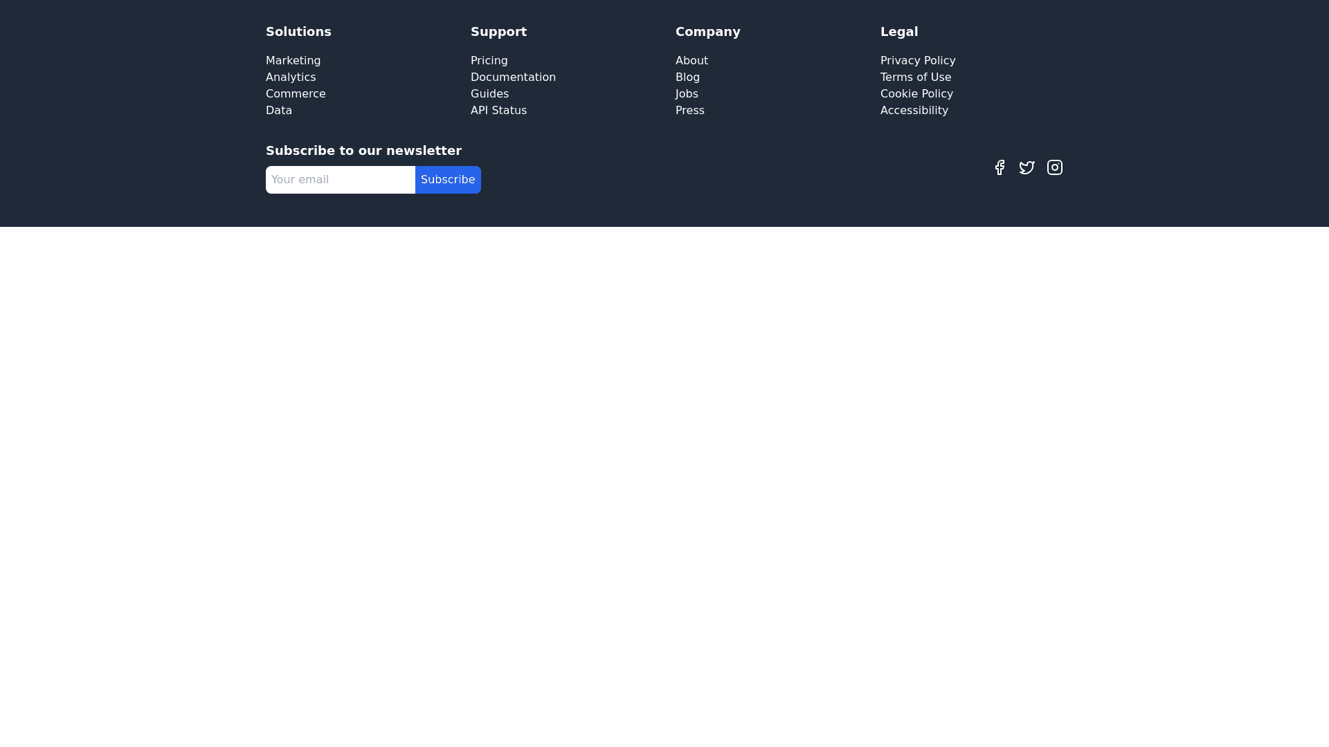This screenshot has width=1329, height=747.
Task: Open the Jobs link
Action: 687,94
